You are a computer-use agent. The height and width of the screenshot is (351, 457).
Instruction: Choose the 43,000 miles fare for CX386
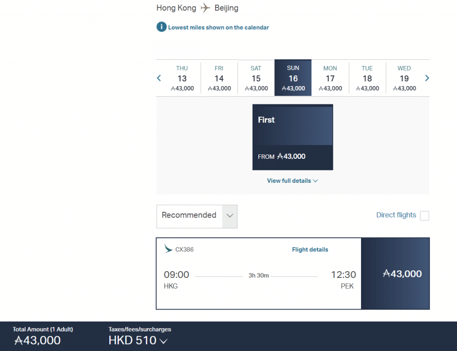tap(395, 274)
